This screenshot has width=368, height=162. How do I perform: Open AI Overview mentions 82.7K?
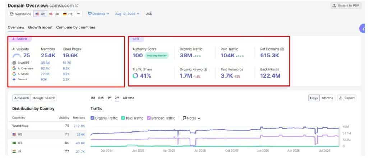[x=45, y=69]
